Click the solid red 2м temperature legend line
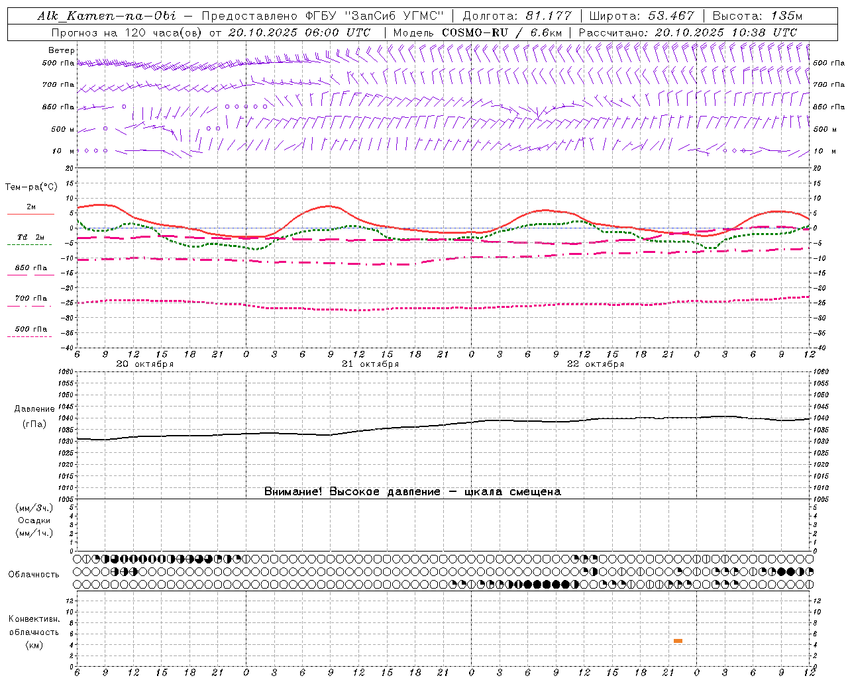 pos(30,215)
